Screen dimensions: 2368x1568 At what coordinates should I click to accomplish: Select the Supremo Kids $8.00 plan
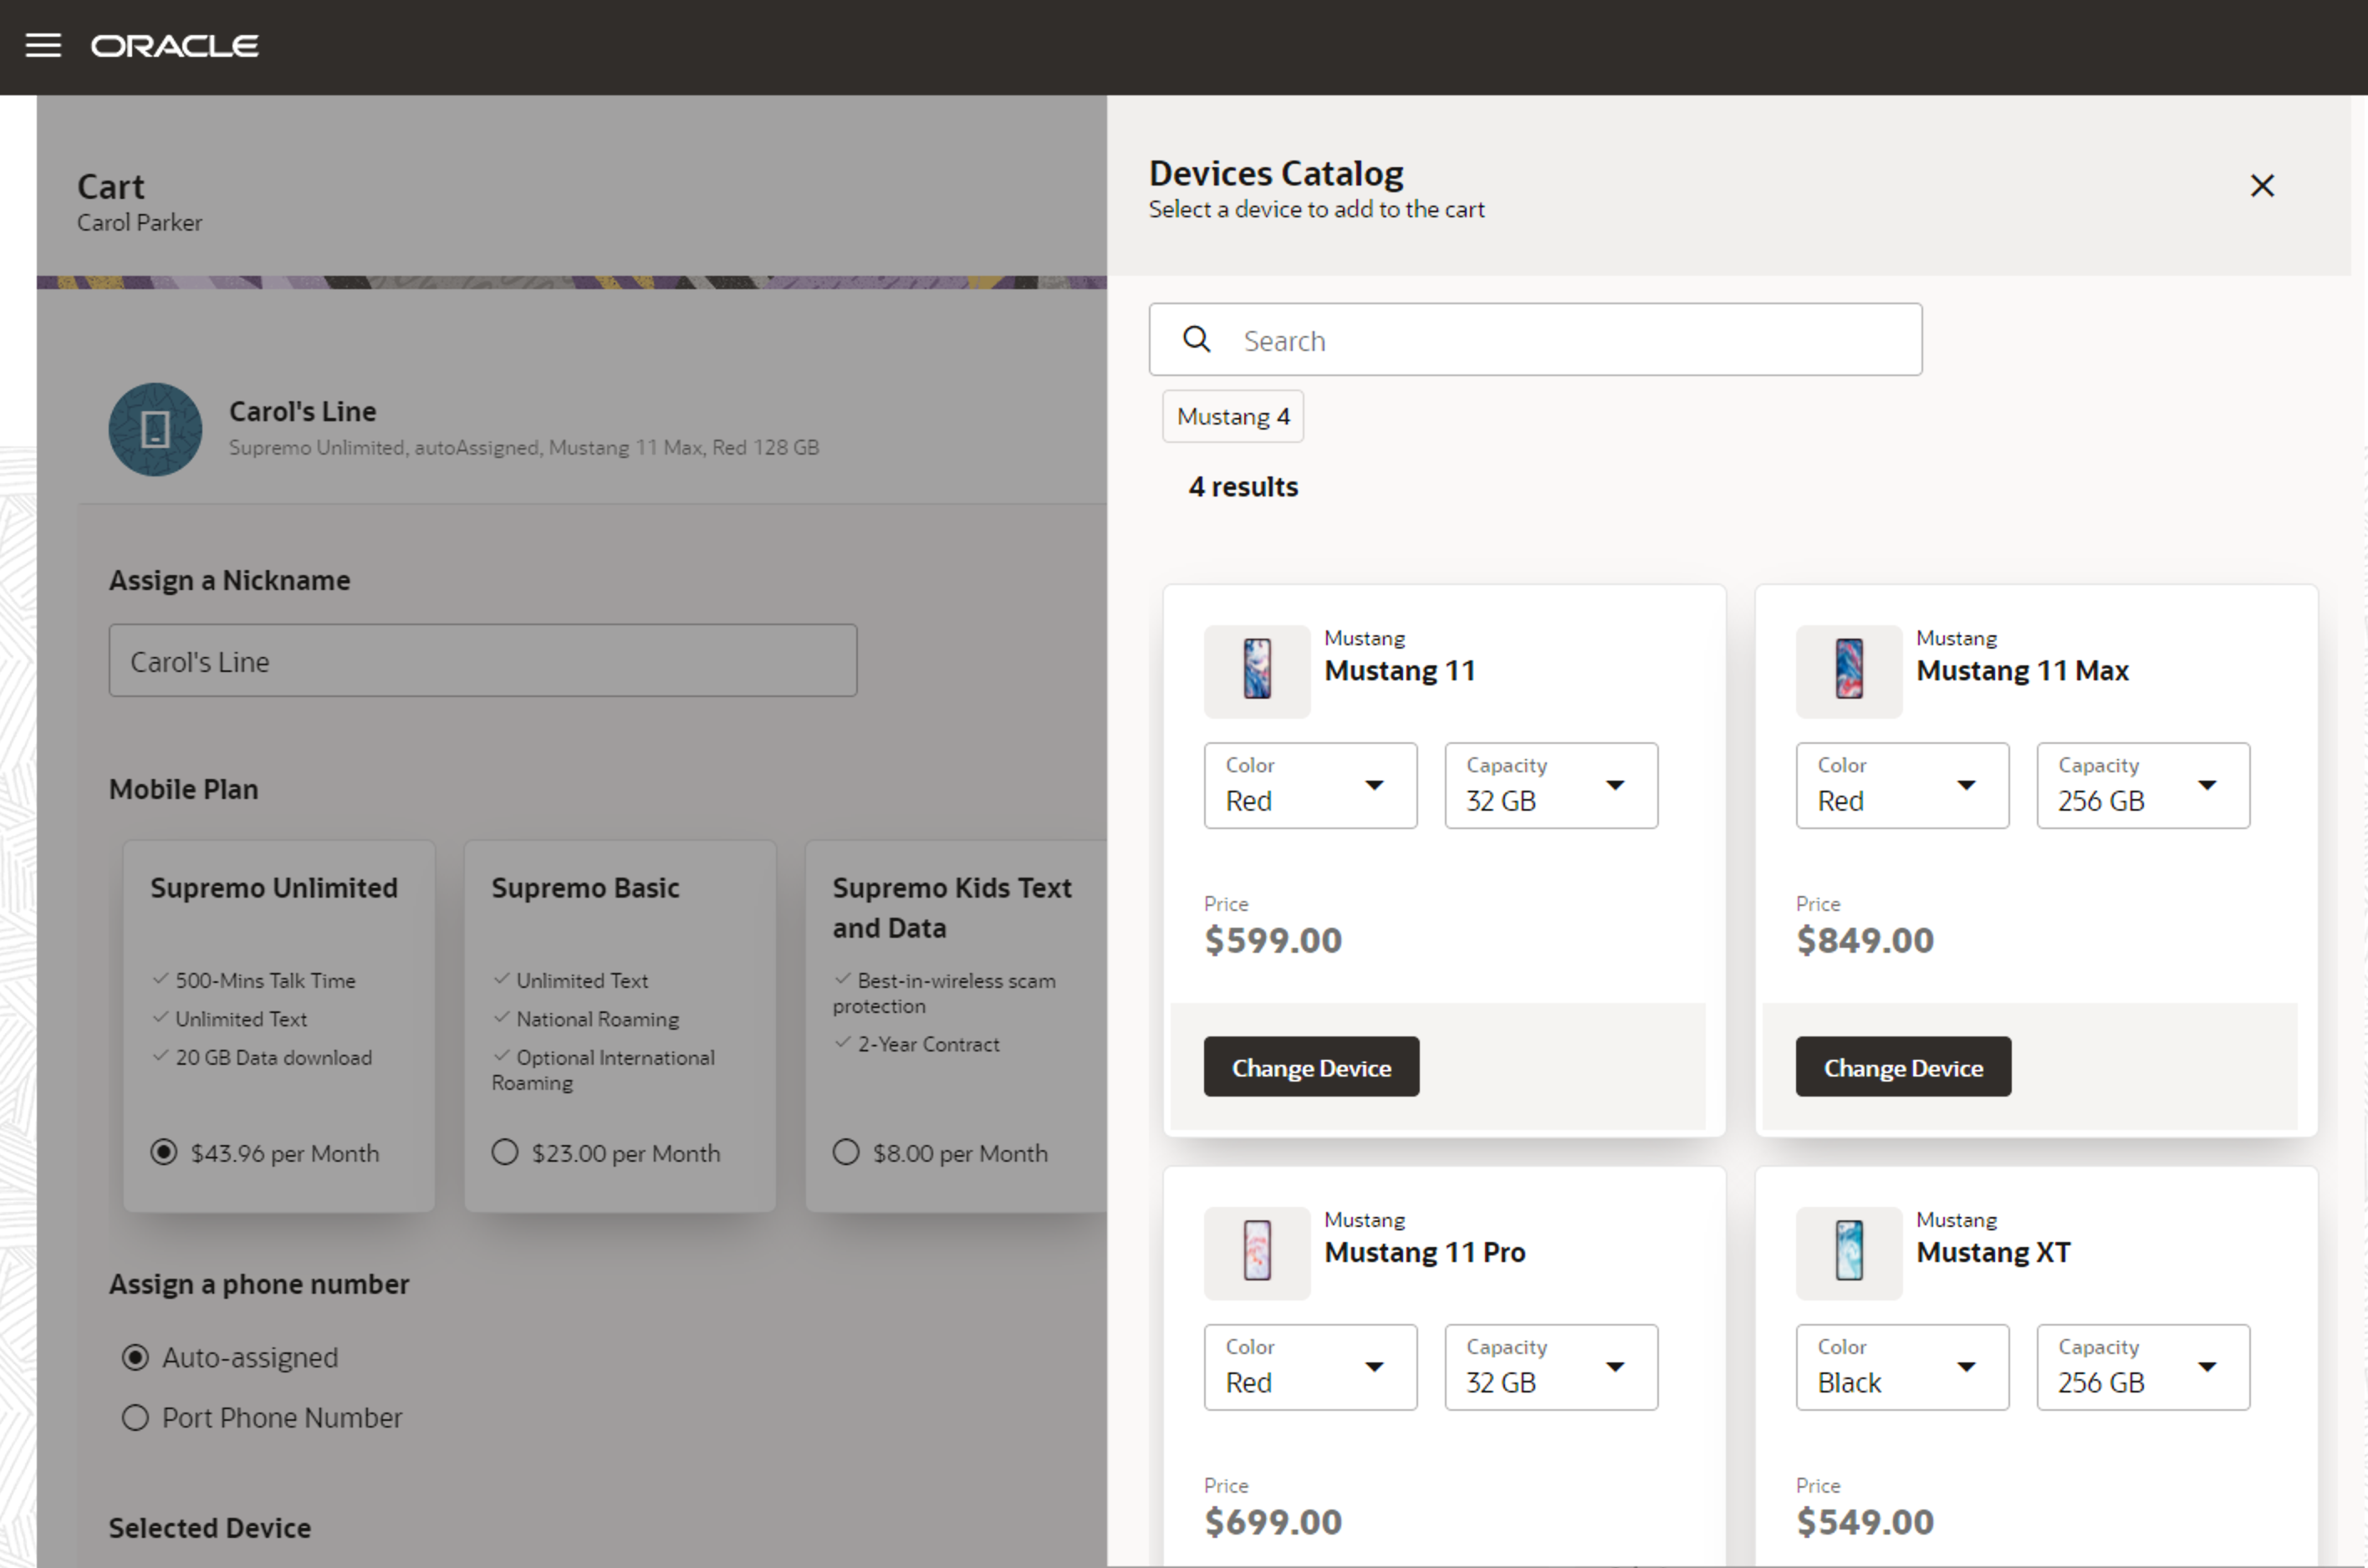[x=846, y=1153]
